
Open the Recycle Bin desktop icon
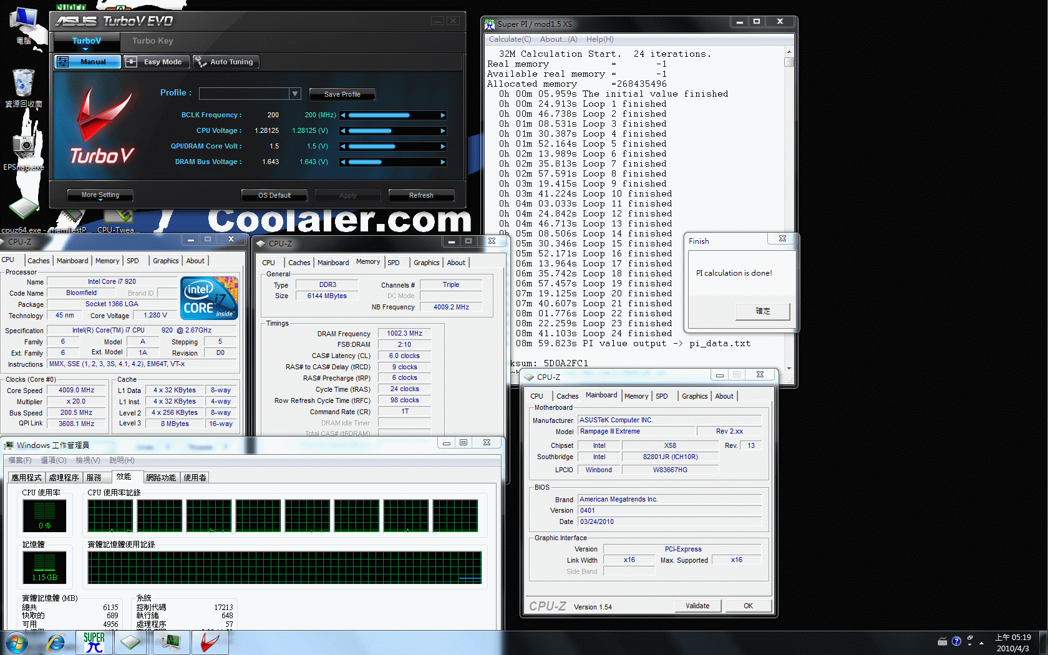(x=24, y=88)
